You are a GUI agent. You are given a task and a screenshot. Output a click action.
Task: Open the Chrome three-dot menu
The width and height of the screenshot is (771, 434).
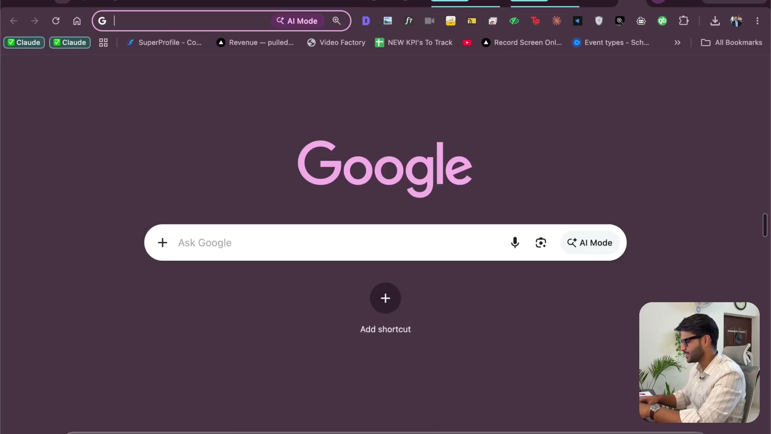tap(757, 21)
